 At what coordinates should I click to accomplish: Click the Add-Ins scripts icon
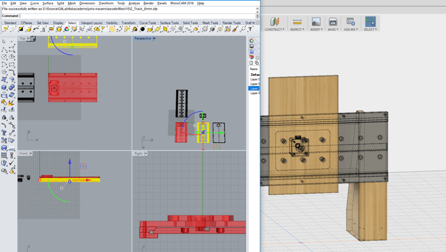point(351,22)
